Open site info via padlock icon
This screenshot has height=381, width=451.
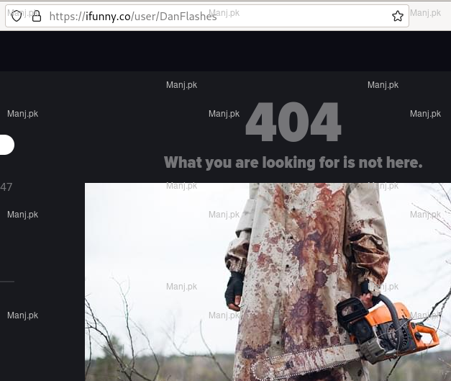(36, 17)
